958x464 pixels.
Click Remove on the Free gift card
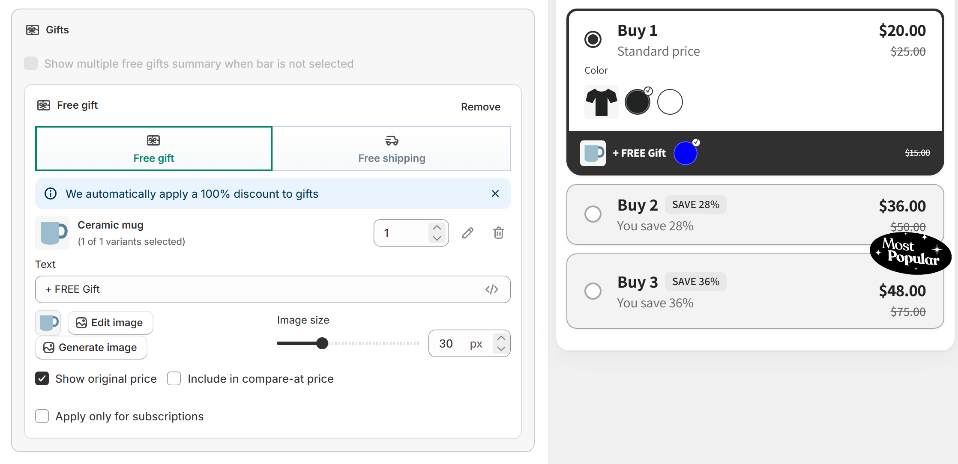click(x=481, y=107)
